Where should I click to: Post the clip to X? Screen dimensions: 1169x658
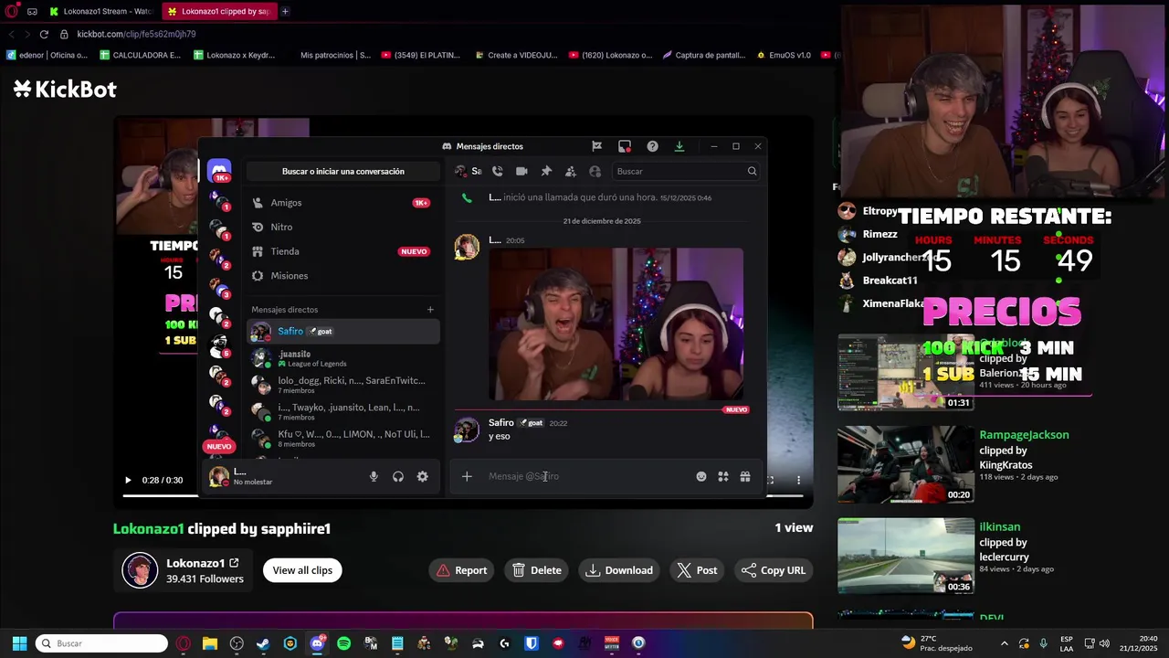(x=698, y=570)
